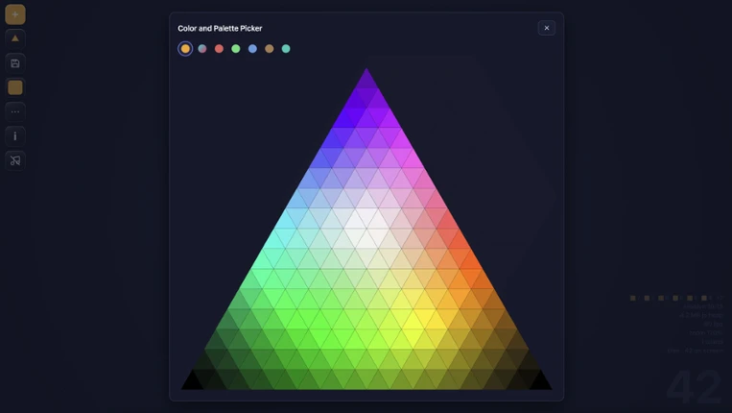Pick the green palette dot
732x413 pixels.
click(x=236, y=49)
